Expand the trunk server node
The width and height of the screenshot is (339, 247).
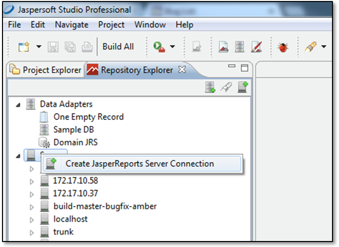point(32,233)
